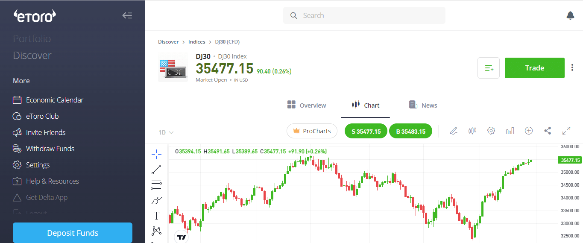Collapse the left sidebar menu
The image size is (583, 243).
127,16
